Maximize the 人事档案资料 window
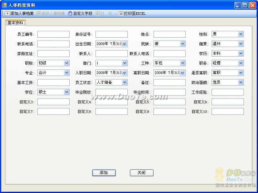The width and height of the screenshot is (258, 193). [245, 5]
